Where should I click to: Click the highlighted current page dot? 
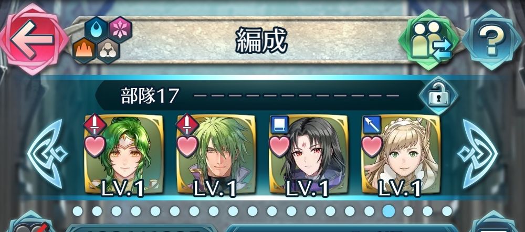[x=388, y=211]
